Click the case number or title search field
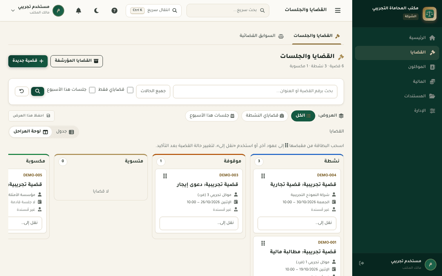442x276 pixels. [x=255, y=91]
